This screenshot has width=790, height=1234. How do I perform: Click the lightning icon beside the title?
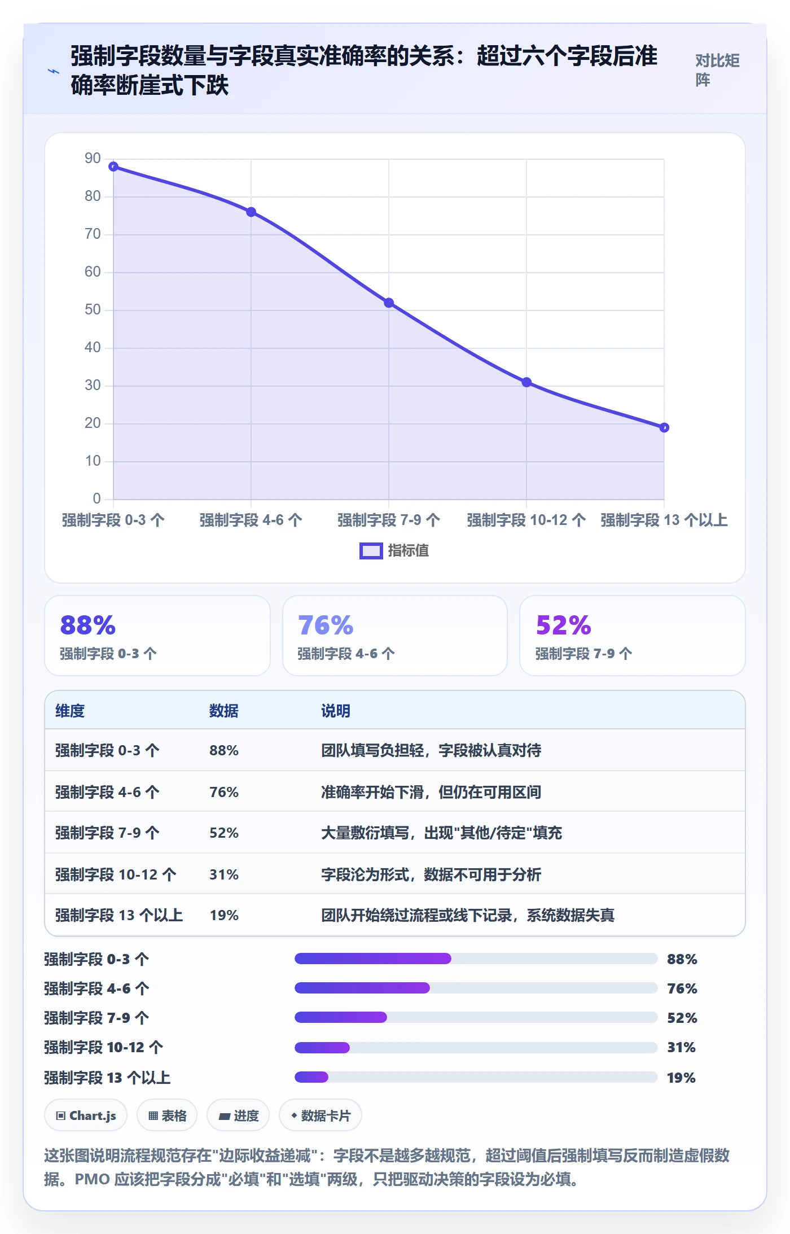(x=54, y=71)
